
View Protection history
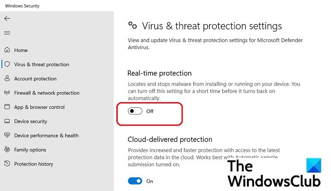(x=34, y=164)
